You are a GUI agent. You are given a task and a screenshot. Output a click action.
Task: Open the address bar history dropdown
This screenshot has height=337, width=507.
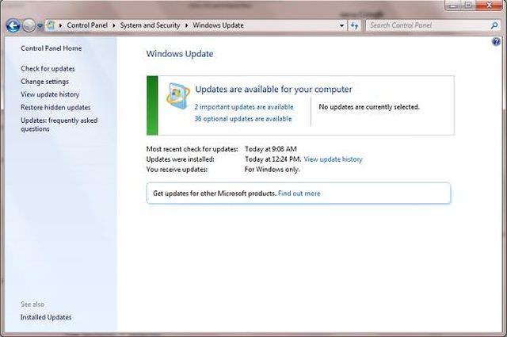pyautogui.click(x=341, y=25)
